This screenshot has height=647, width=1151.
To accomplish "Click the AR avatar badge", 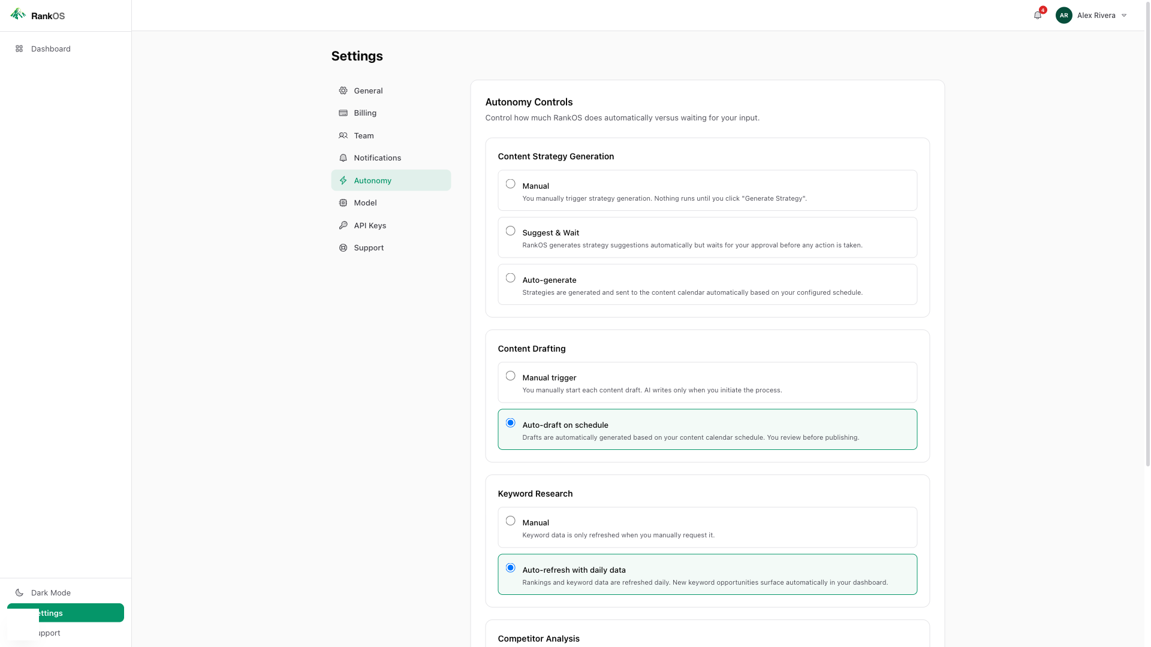I will [x=1063, y=15].
